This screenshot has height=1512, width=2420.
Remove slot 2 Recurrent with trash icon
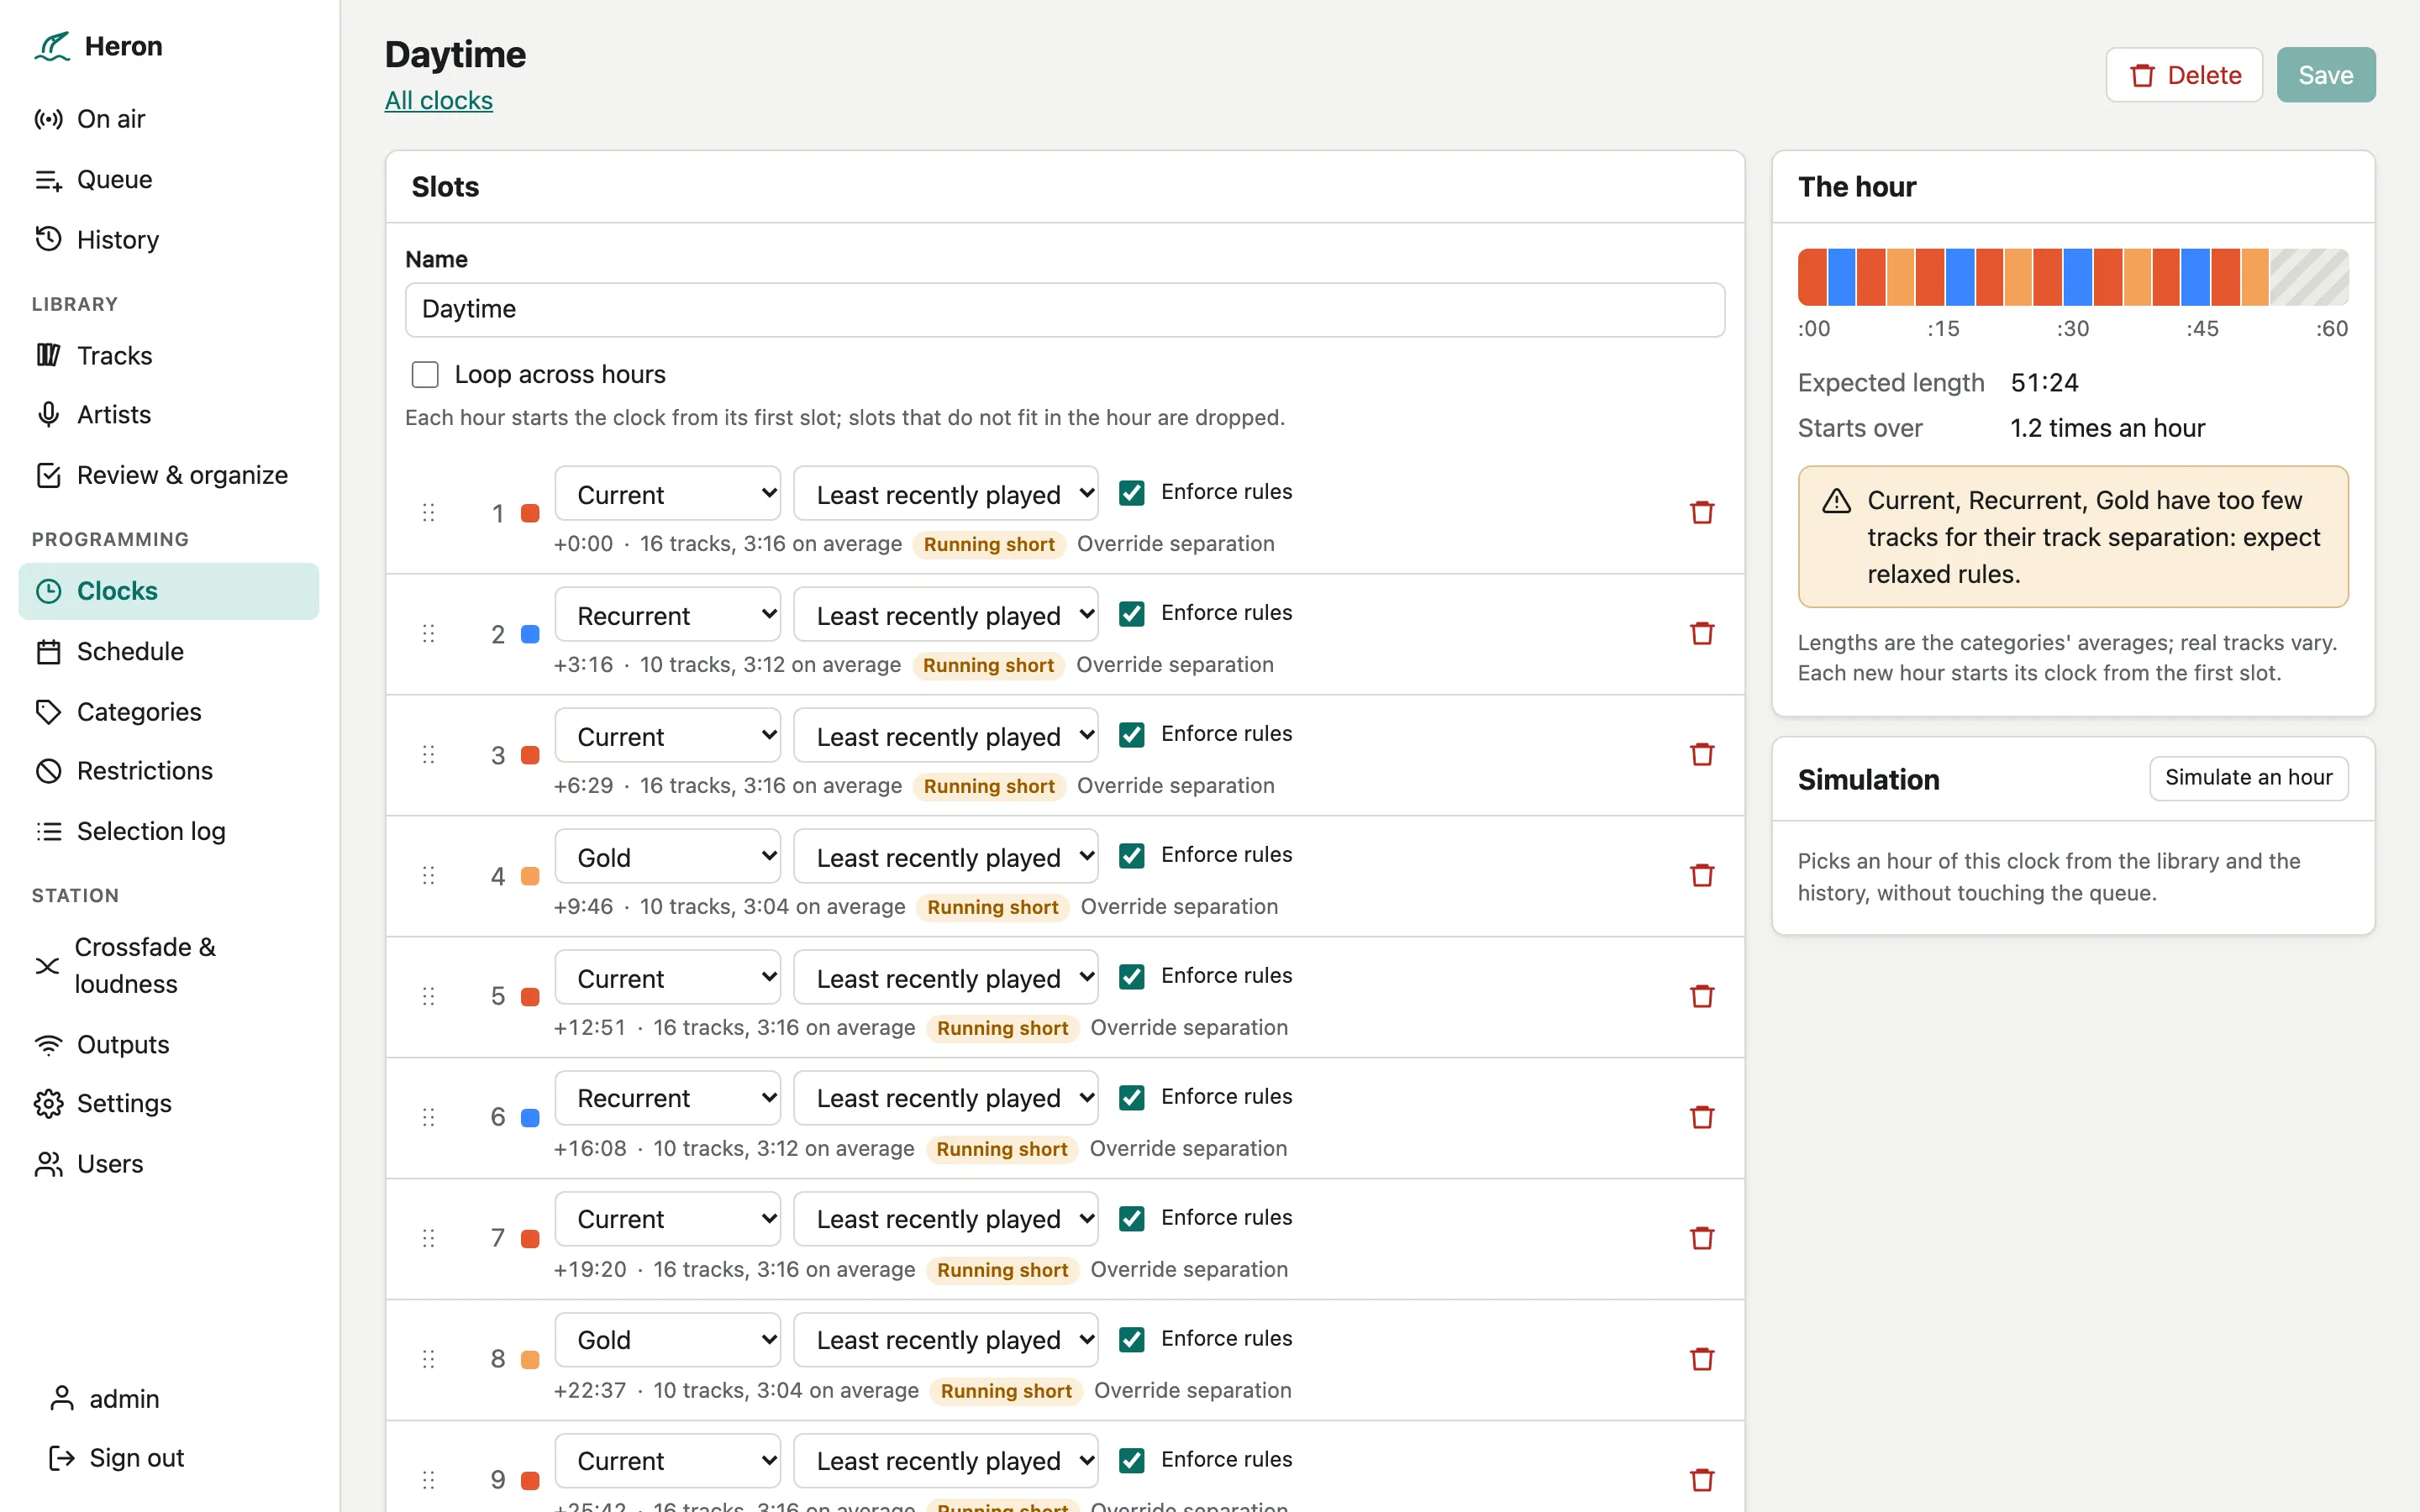pos(1702,634)
